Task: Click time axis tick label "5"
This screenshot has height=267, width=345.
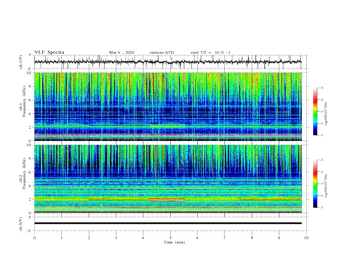Action: (x=170, y=238)
